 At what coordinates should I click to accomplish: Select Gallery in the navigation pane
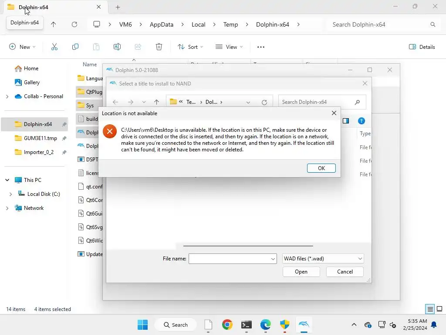31,82
